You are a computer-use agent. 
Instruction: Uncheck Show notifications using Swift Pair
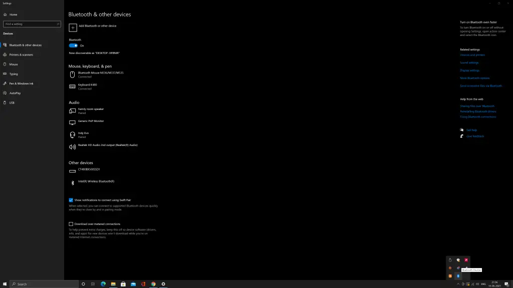[71, 200]
